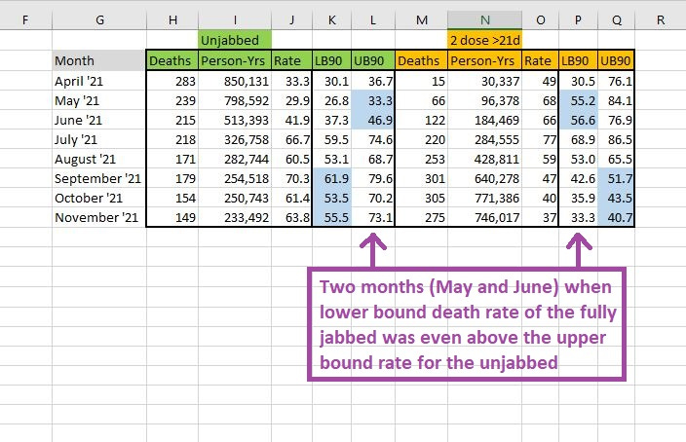Image resolution: width=686 pixels, height=442 pixels.
Task: Select column header R
Action: pos(661,20)
